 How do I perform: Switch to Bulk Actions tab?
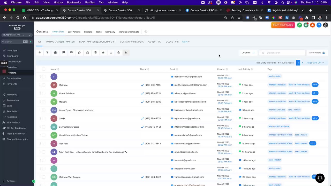tap(74, 32)
